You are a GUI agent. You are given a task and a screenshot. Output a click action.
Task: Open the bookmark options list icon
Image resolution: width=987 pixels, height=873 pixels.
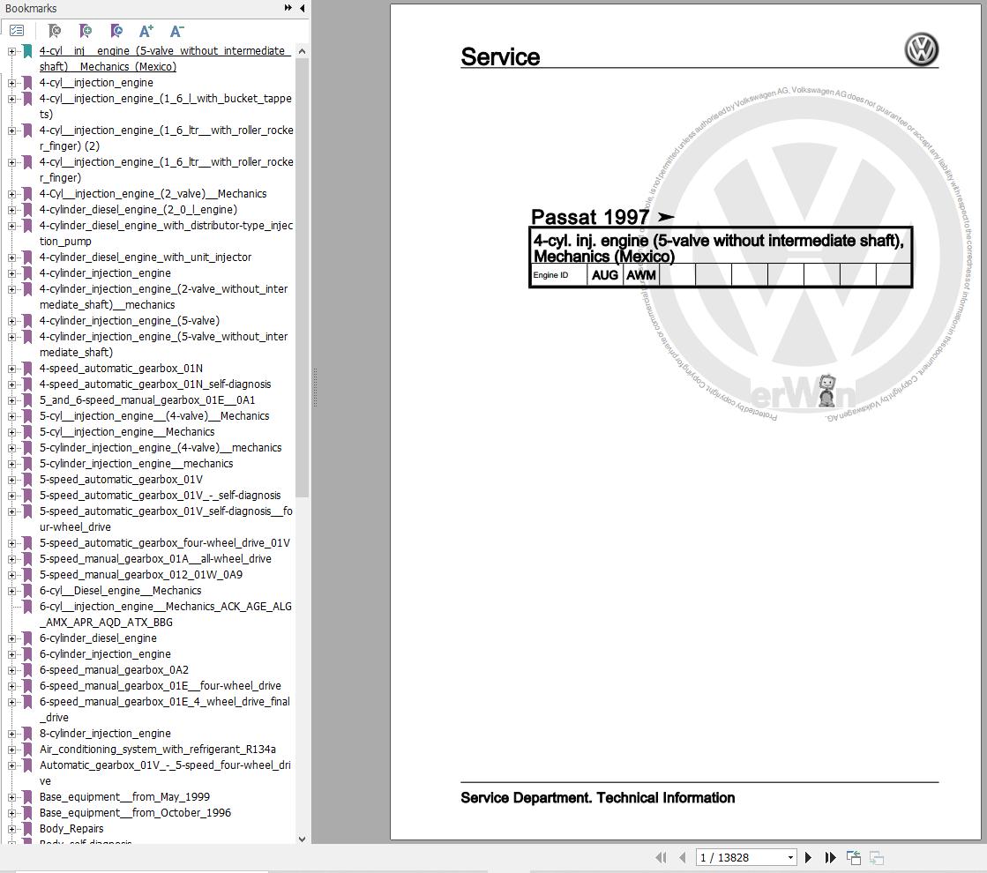[16, 29]
